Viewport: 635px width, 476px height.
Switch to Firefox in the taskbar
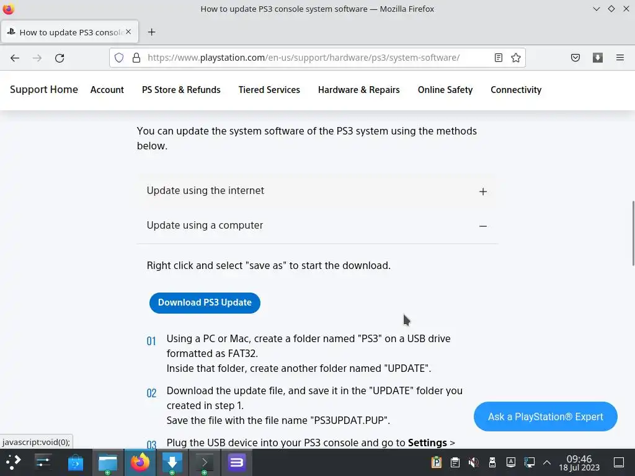(x=140, y=462)
